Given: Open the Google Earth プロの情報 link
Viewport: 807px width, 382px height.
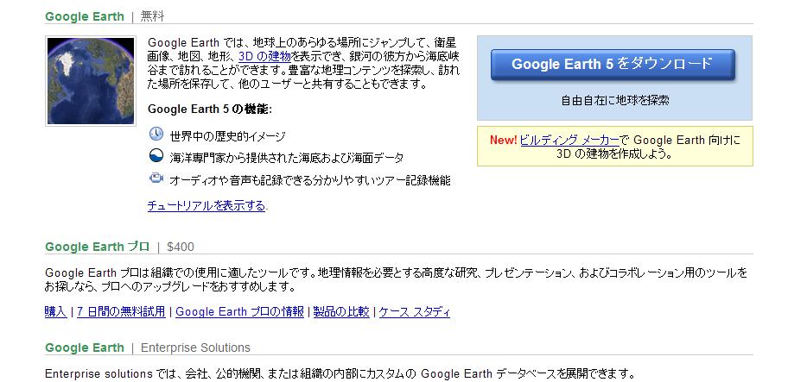Looking at the screenshot, I should click(x=239, y=312).
